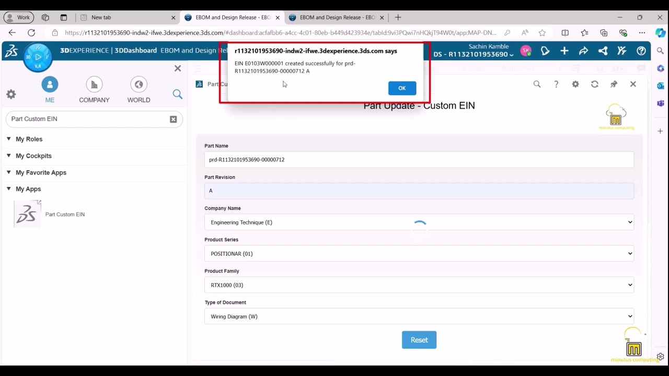This screenshot has width=669, height=376.
Task: Click the browser address bar URL
Action: [x=281, y=32]
